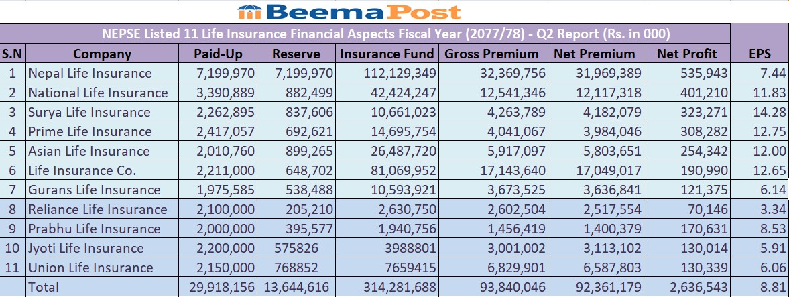This screenshot has height=297, width=789.
Task: Select the Reserve column header
Action: click(296, 54)
